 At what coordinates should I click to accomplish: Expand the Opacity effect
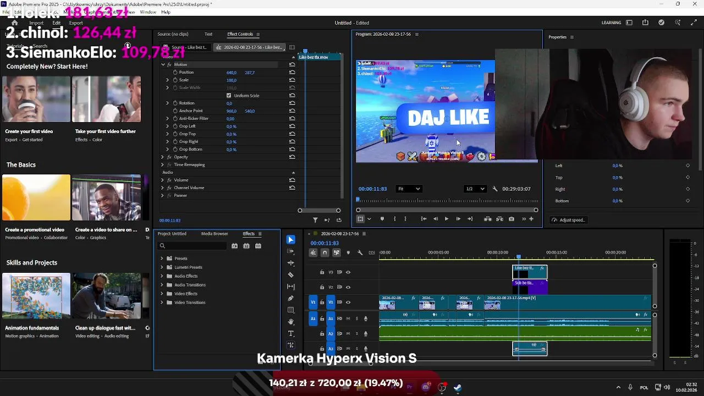click(163, 157)
